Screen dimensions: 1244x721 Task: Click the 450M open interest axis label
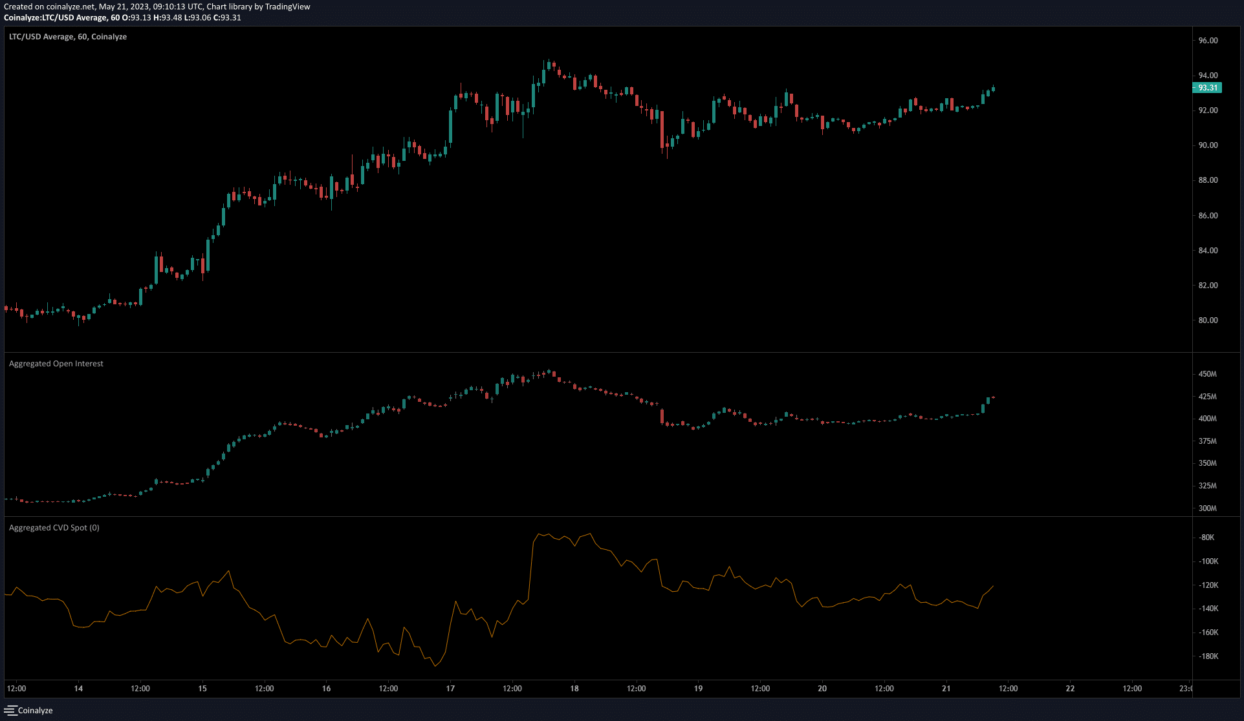pyautogui.click(x=1207, y=374)
